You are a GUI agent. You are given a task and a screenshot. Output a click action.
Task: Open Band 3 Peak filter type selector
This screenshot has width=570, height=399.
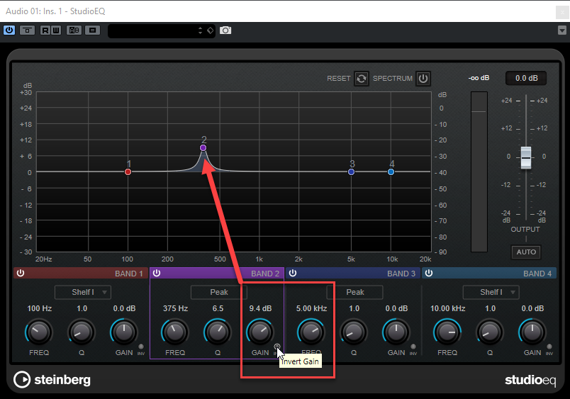point(354,292)
